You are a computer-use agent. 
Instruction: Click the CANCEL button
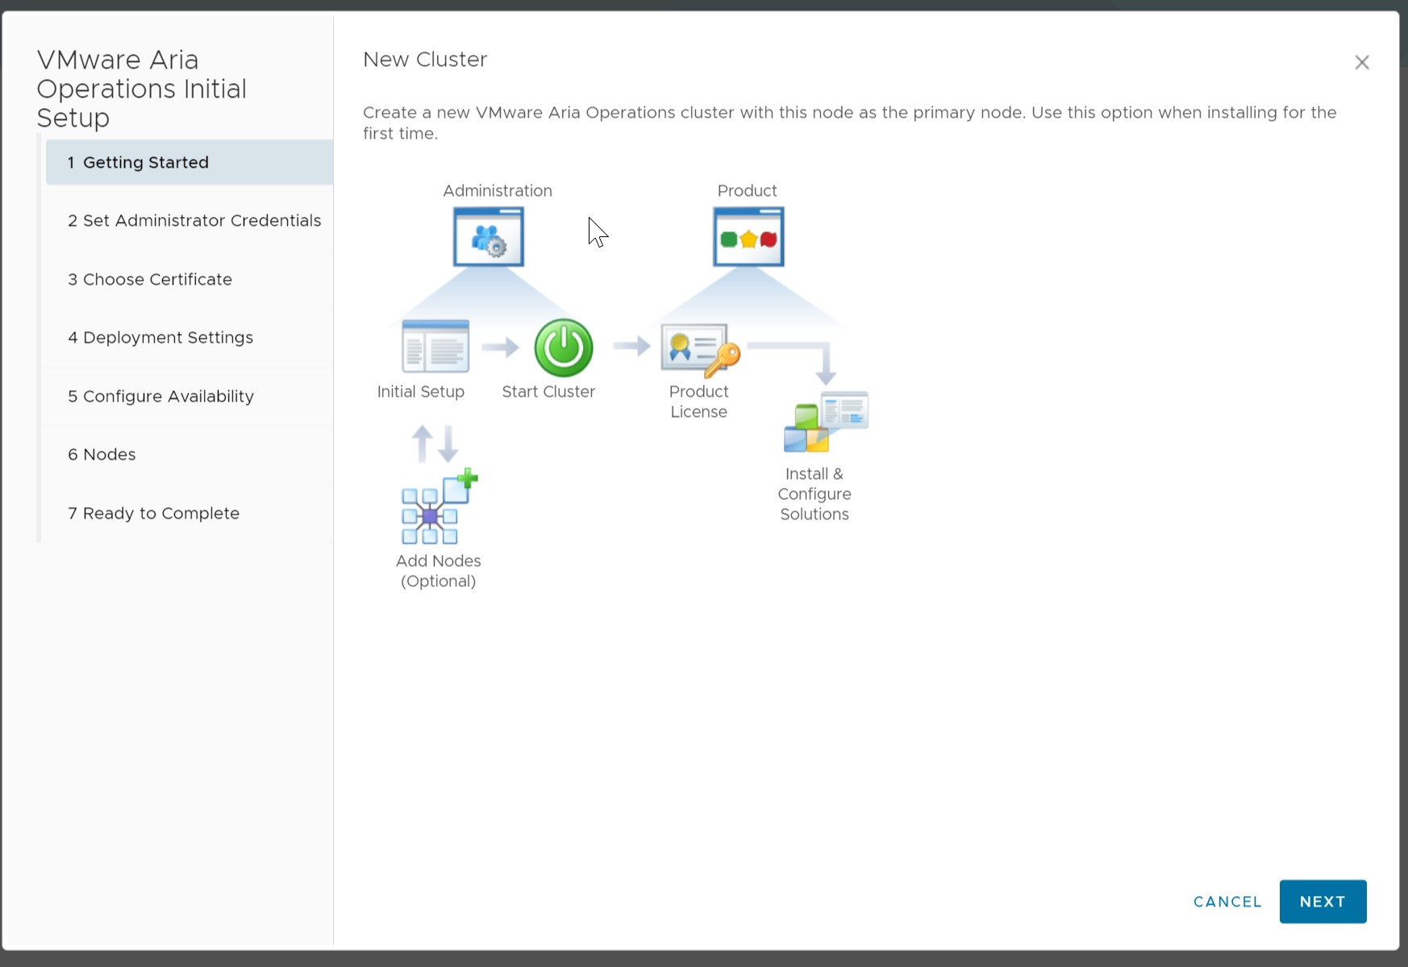pos(1227,902)
